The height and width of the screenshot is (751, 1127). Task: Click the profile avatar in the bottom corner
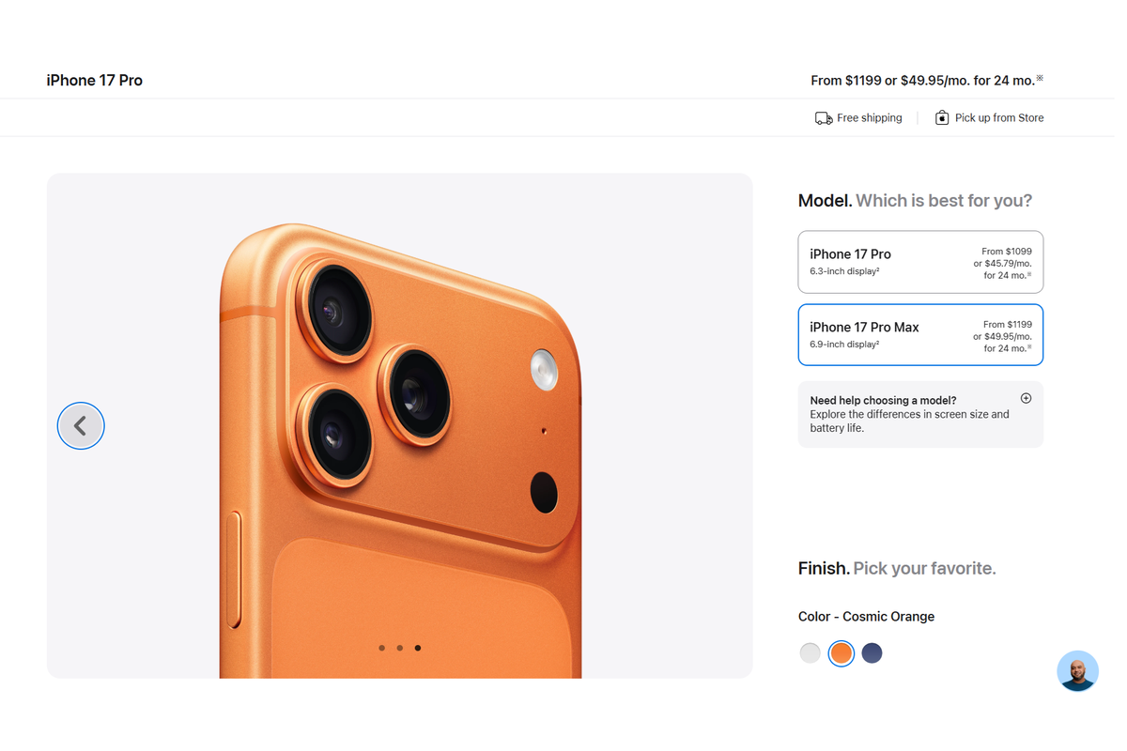[1077, 671]
